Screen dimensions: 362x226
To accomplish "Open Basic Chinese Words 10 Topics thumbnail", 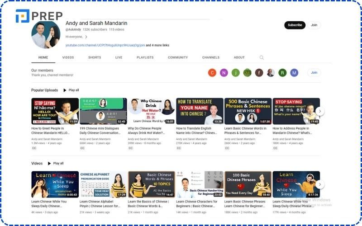I will pos(152,184).
